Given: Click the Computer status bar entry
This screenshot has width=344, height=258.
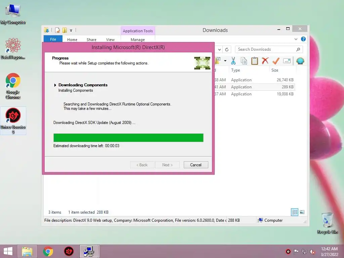Looking at the screenshot, I should (x=270, y=220).
